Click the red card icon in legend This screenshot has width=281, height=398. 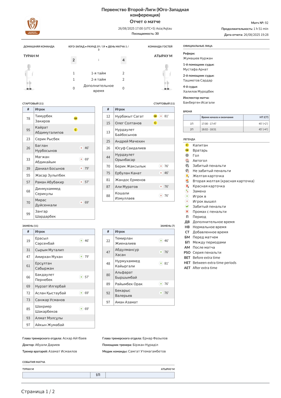pos(187,186)
